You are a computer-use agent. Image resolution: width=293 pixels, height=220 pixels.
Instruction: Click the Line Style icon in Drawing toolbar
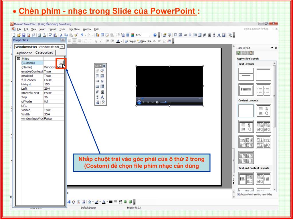pyautogui.click(x=111, y=202)
